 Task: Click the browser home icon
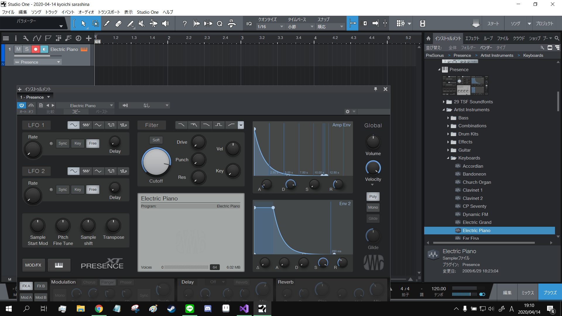click(428, 38)
